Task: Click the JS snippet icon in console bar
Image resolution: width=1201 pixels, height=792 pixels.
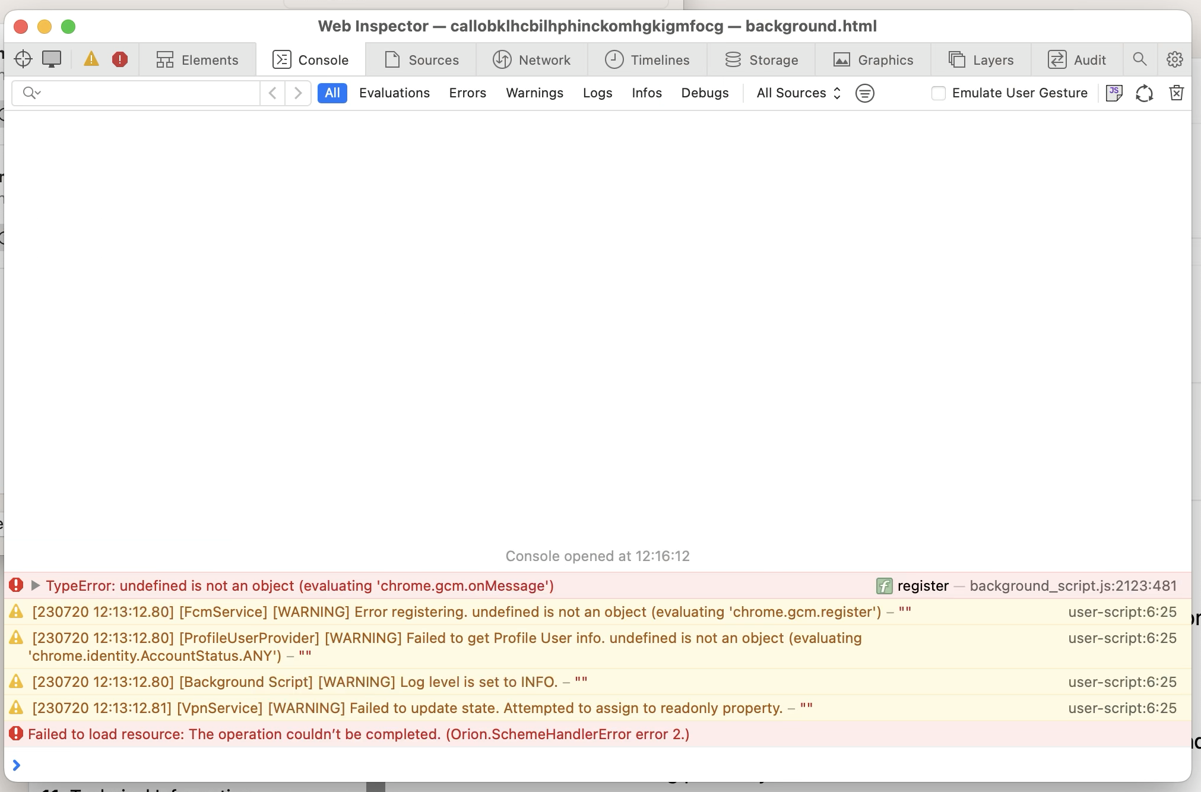Action: pos(1114,93)
